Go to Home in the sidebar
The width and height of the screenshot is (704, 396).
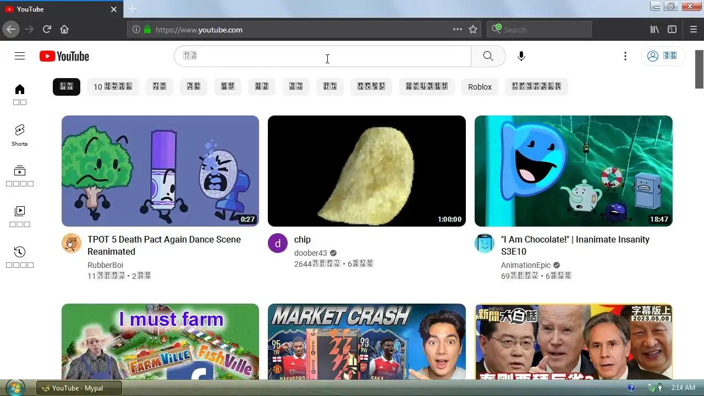pos(20,95)
